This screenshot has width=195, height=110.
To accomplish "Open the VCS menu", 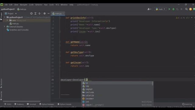I will [57, 5].
